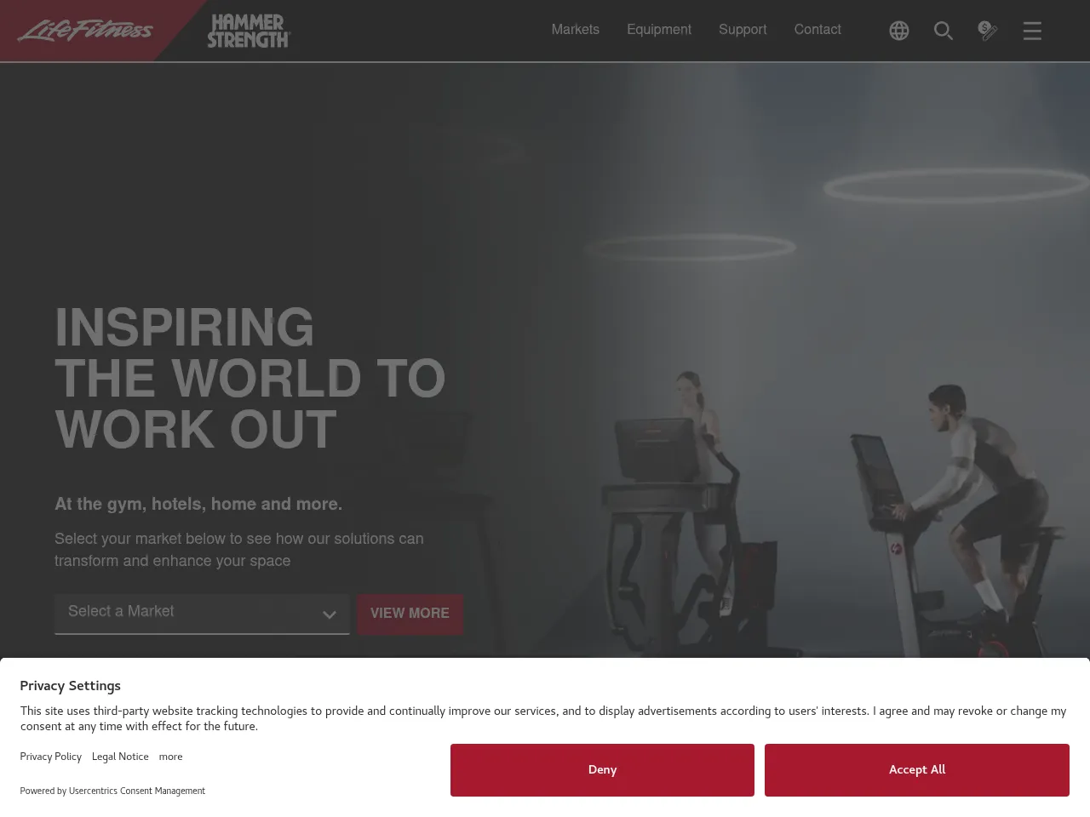The width and height of the screenshot is (1090, 817).
Task: Open the Markets menu
Action: click(576, 30)
